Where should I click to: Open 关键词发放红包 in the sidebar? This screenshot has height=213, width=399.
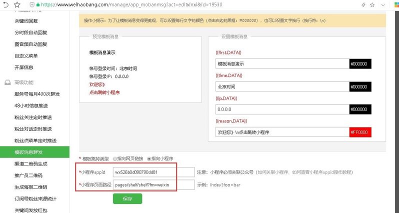[31, 210]
